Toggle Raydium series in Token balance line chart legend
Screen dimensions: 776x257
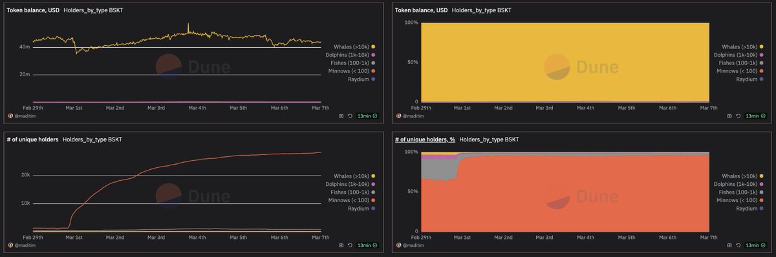click(x=361, y=79)
